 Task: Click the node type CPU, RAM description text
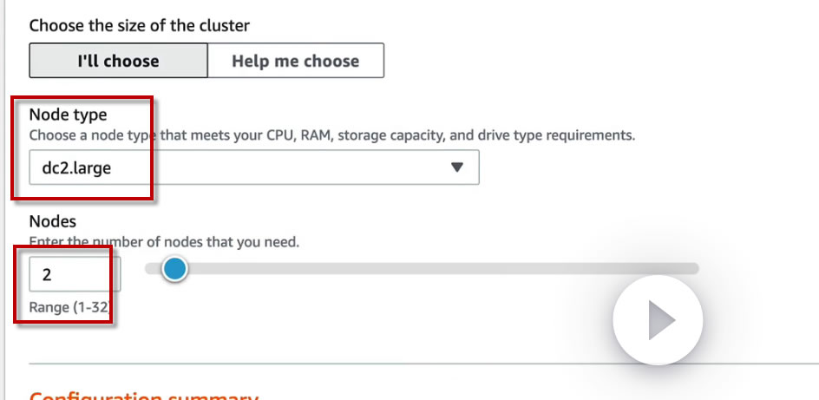click(x=332, y=135)
